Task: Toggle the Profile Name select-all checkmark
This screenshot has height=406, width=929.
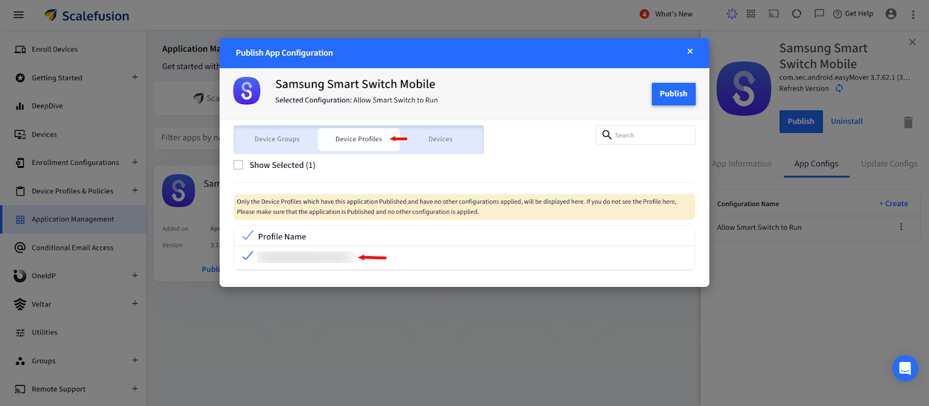Action: tap(247, 235)
